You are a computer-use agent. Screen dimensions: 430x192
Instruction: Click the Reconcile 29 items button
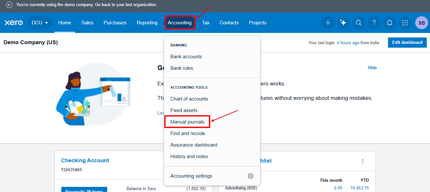(x=84, y=189)
